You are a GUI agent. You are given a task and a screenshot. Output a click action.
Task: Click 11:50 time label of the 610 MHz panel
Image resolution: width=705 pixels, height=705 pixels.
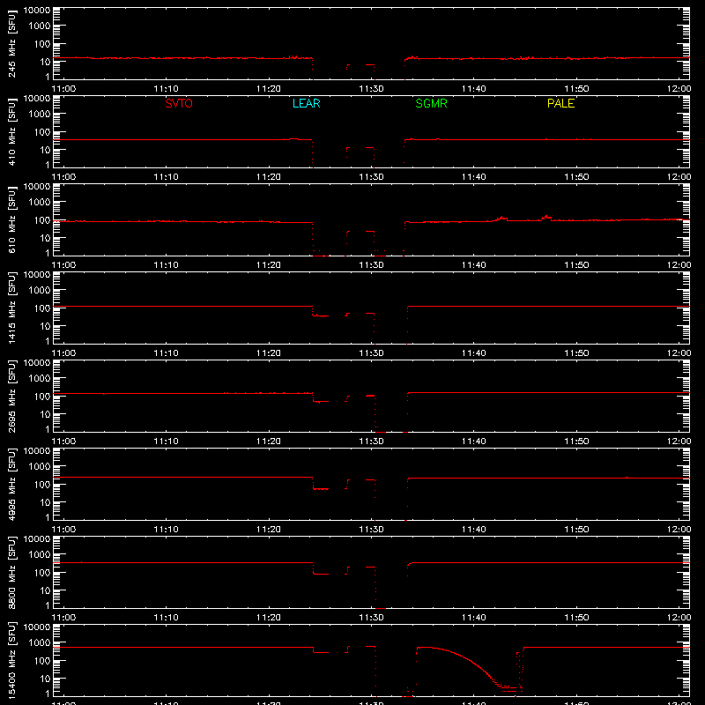point(576,265)
